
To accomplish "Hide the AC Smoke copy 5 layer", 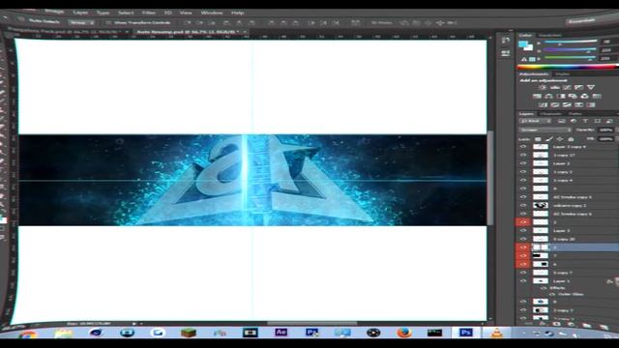I will click(x=523, y=197).
